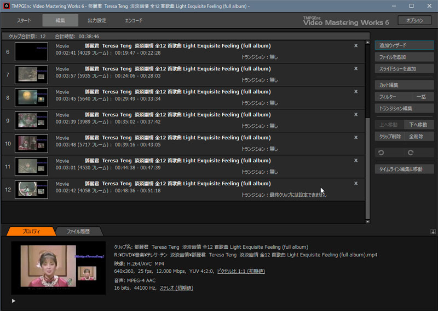Open the フィルター button
438x311 pixels.
393,97
